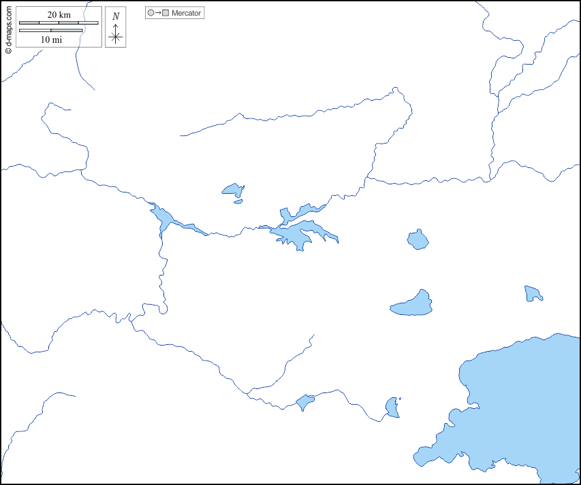Click the round lake east of the center lake
The width and height of the screenshot is (581, 485).
coord(418,239)
